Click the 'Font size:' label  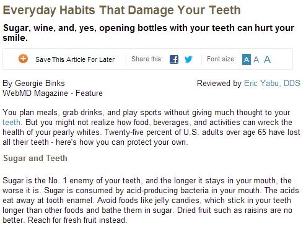(221, 59)
